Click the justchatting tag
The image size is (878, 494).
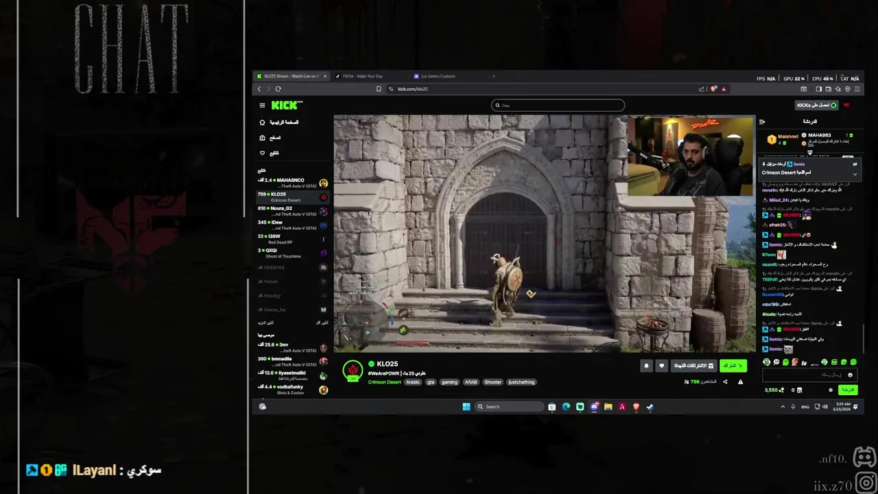point(522,382)
